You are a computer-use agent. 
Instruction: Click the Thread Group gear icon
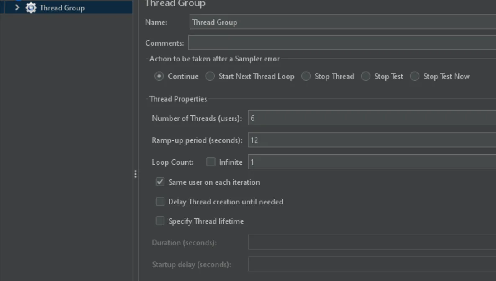pos(31,8)
